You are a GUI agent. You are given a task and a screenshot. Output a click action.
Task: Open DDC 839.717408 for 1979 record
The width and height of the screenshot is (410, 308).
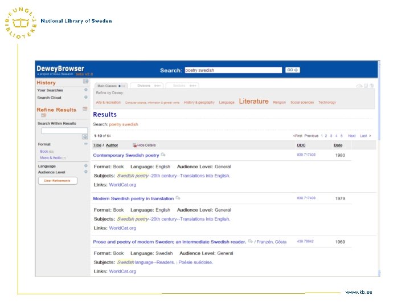click(306, 198)
